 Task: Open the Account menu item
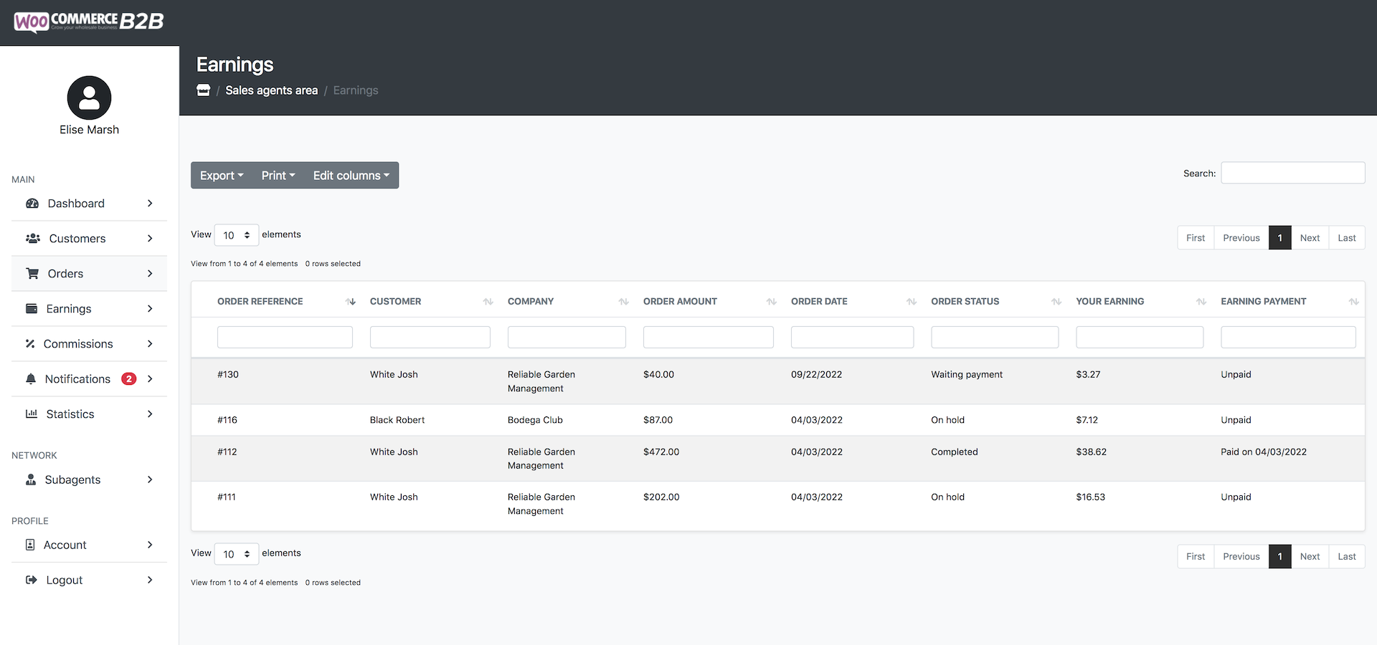pos(90,545)
